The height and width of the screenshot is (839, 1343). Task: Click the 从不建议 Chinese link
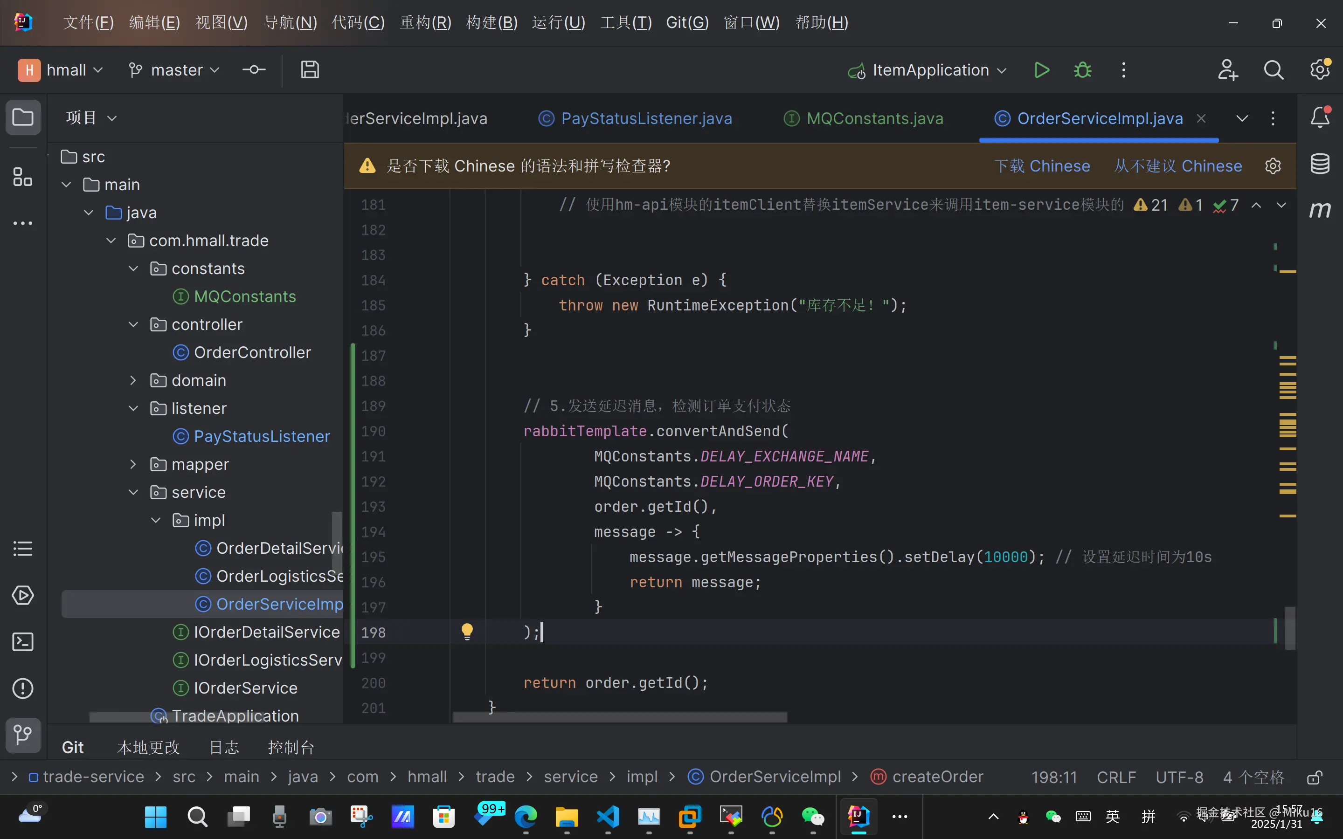pos(1177,166)
